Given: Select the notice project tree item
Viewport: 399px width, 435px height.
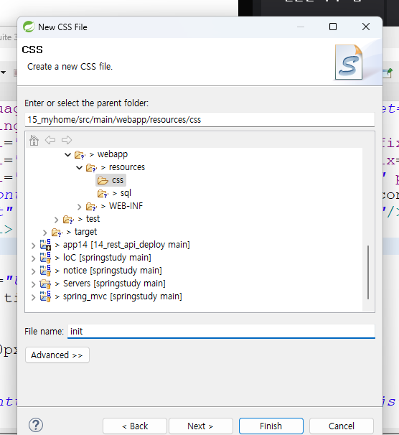Looking at the screenshot, I should coord(112,271).
